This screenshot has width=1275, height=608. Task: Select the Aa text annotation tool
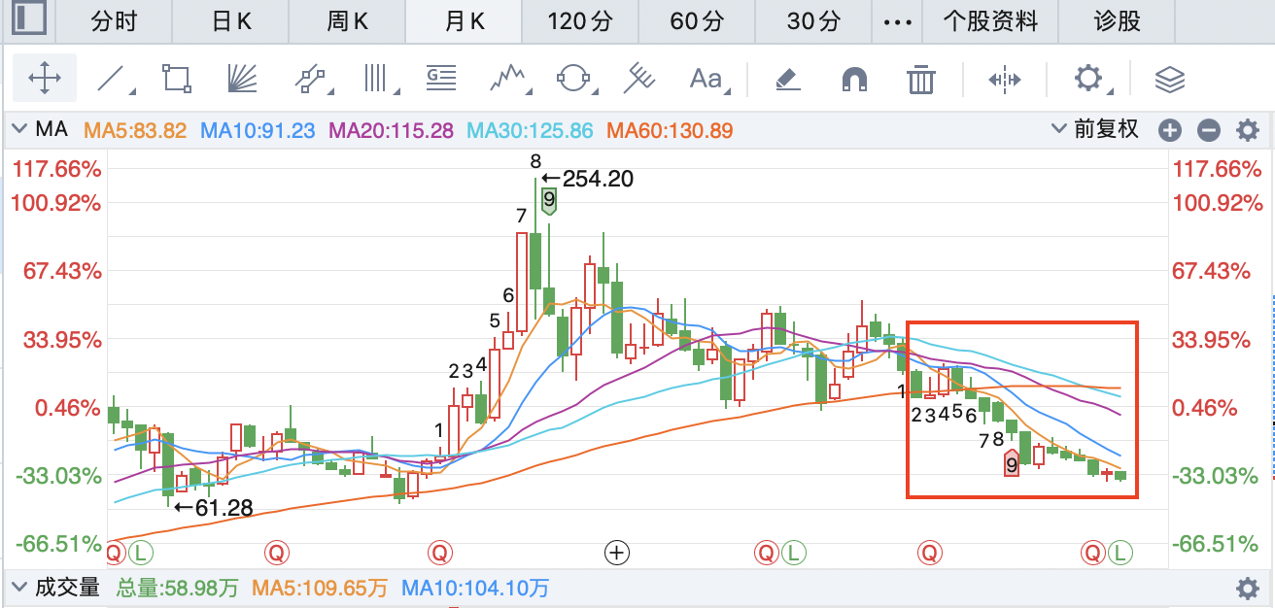[706, 79]
